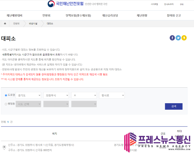Open the 재난예방대비 menu
The image size is (194, 154).
(15, 15)
